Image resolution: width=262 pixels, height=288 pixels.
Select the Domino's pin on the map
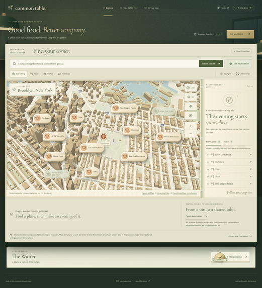[x=132, y=130]
